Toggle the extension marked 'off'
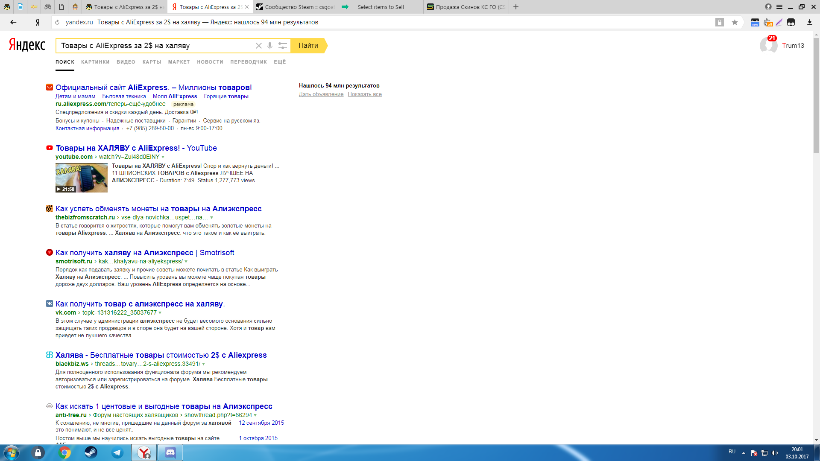 coord(767,22)
